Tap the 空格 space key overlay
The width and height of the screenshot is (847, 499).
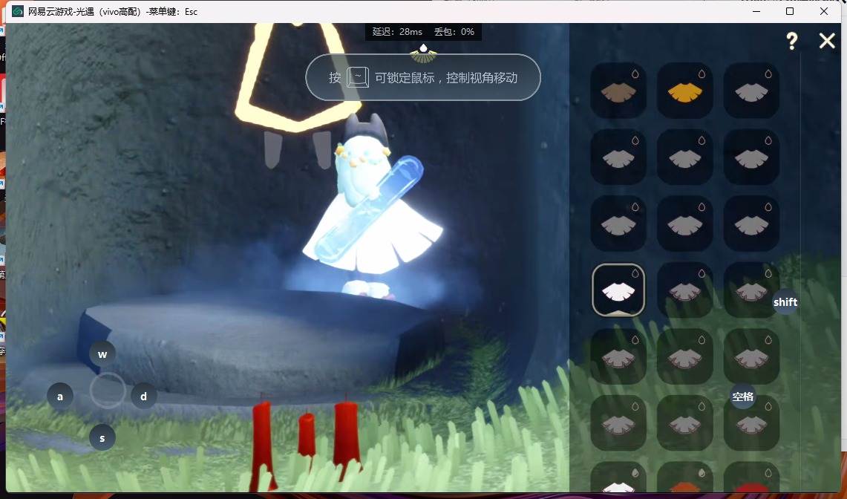pyautogui.click(x=743, y=397)
